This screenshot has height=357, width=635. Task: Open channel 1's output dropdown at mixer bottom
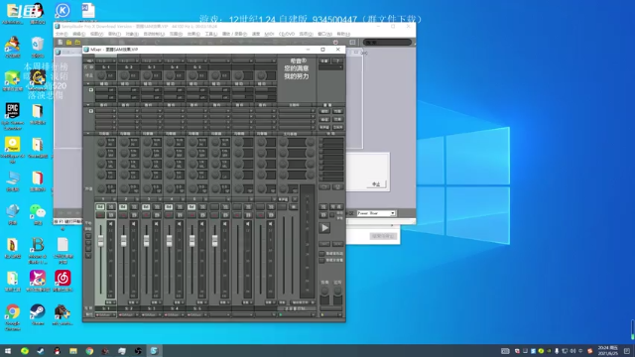(106, 315)
